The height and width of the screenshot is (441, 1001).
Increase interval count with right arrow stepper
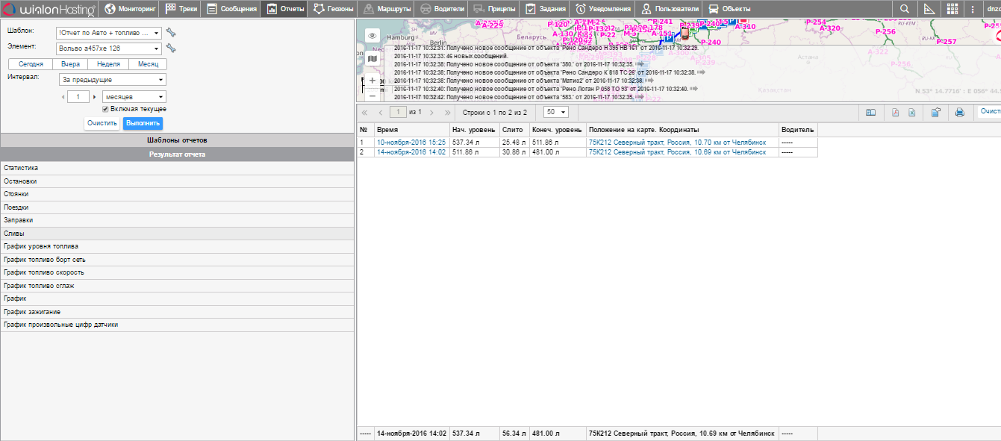tap(95, 97)
